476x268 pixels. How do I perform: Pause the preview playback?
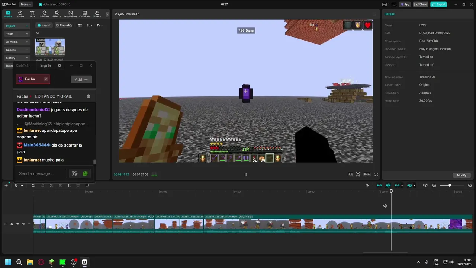[x=246, y=174]
